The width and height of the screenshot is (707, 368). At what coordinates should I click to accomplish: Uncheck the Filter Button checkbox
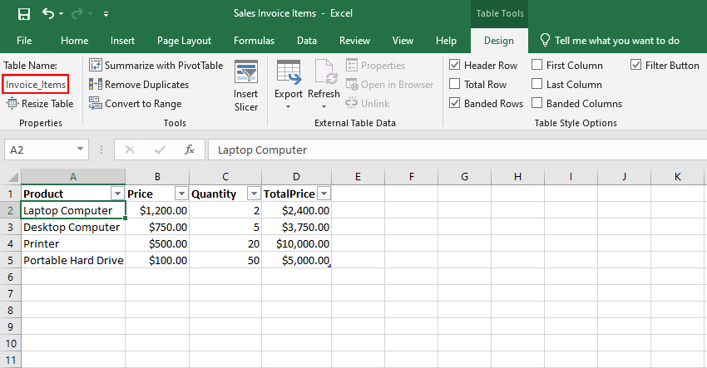point(635,65)
